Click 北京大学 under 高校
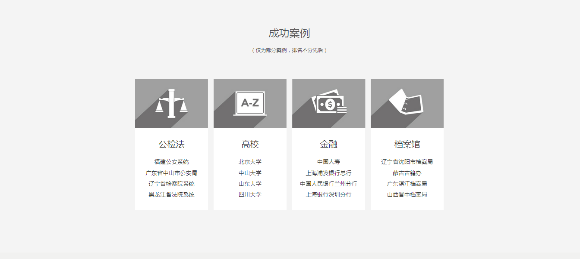This screenshot has width=580, height=259. pos(250,162)
